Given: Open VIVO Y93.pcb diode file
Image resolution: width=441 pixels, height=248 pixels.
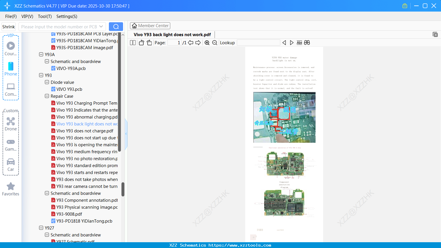Looking at the screenshot, I should click(69, 89).
